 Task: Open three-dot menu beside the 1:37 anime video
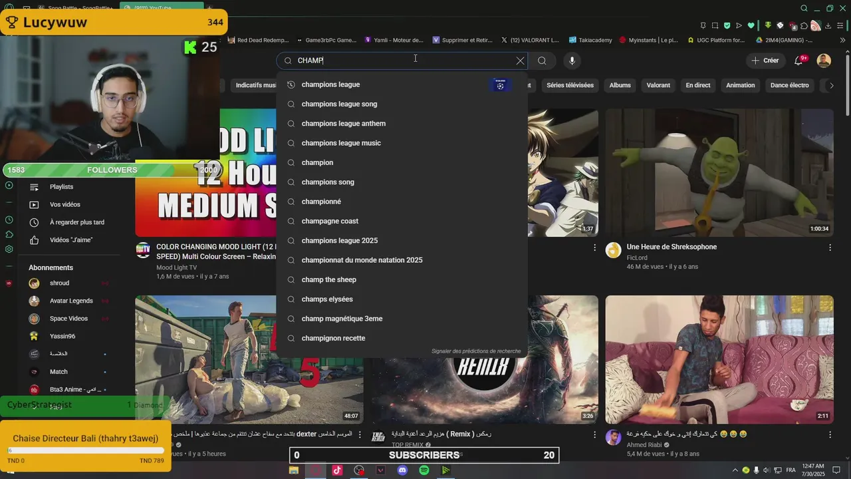594,247
